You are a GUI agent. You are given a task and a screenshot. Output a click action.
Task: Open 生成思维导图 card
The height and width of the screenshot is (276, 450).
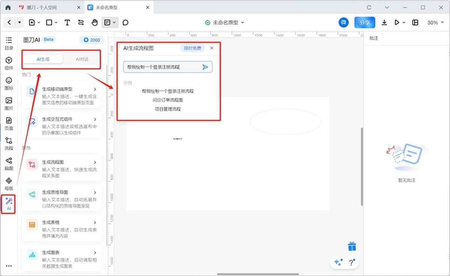[62, 198]
